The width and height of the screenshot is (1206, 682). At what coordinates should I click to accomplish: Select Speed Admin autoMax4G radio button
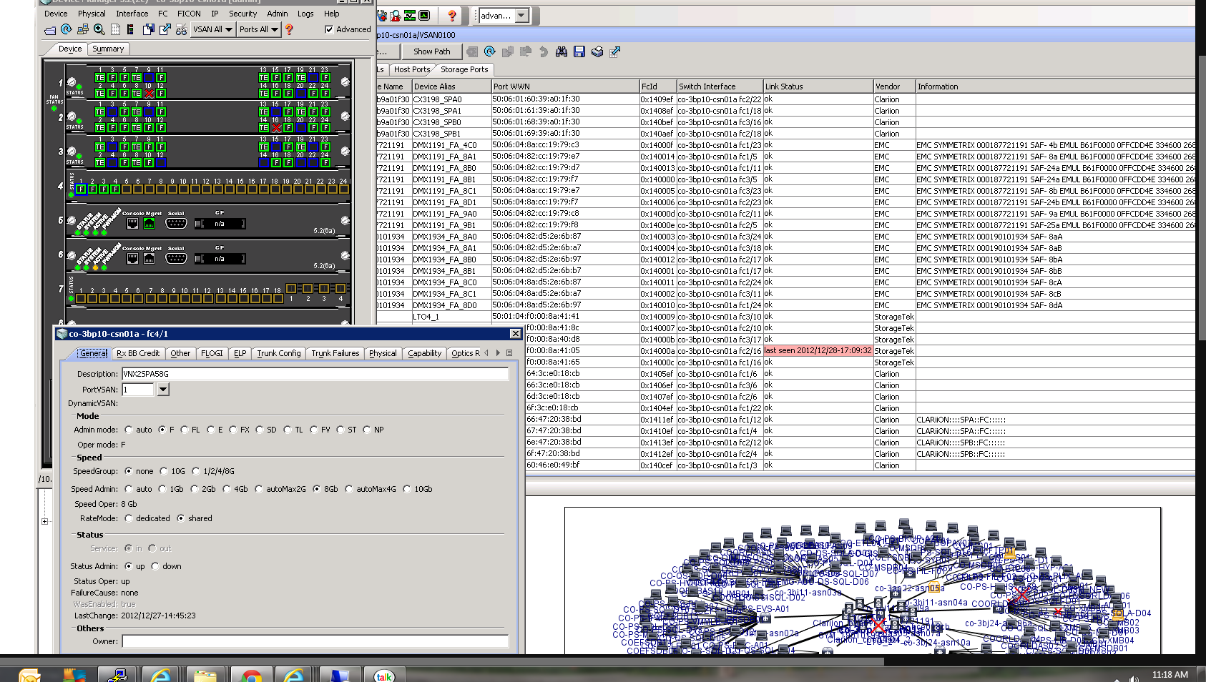[349, 489]
